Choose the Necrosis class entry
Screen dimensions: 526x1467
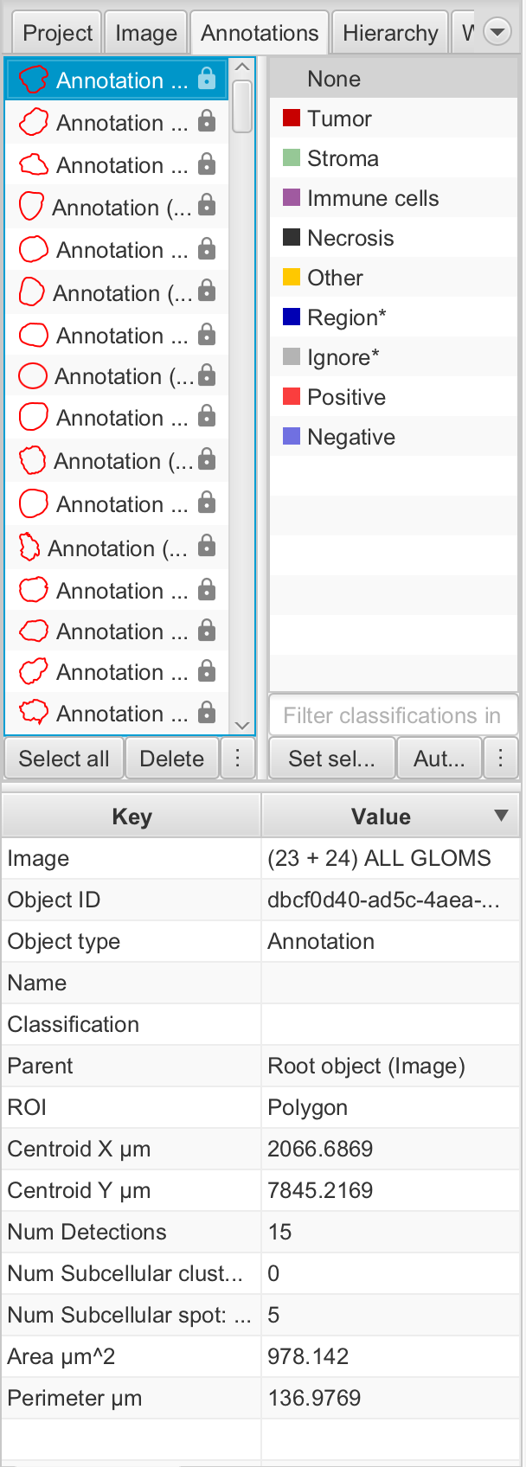pyautogui.click(x=350, y=238)
